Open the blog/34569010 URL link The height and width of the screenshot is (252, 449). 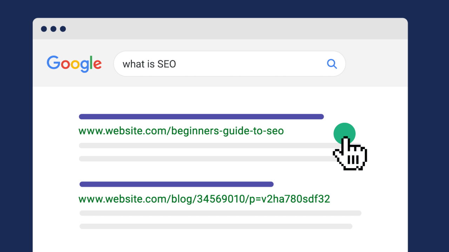[204, 199]
